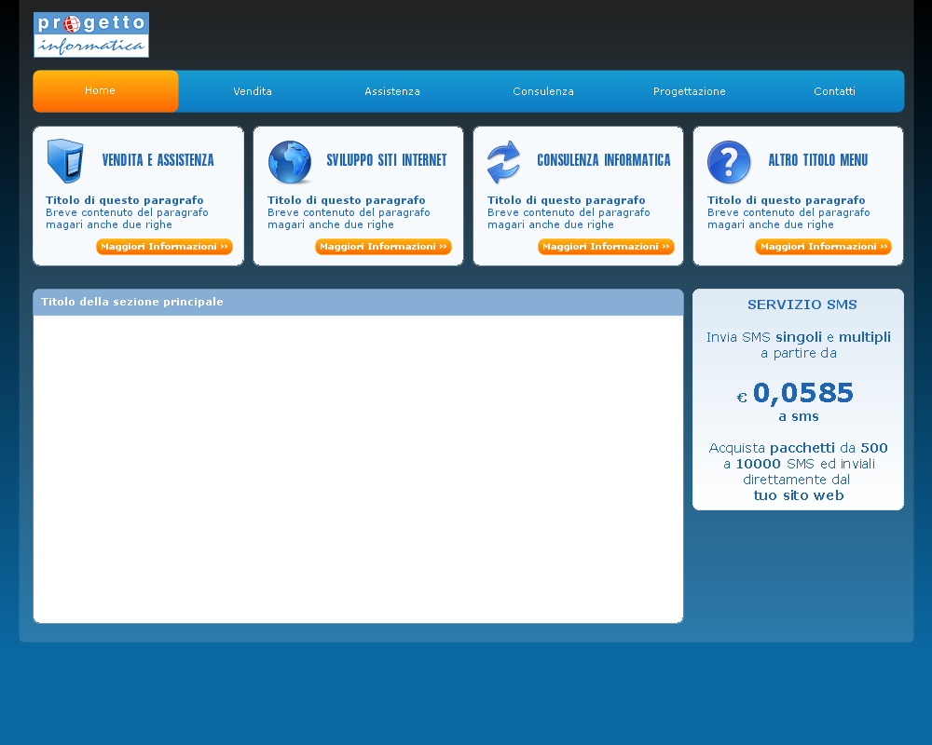Click the Vendita e Assistenza heading
This screenshot has width=932, height=745.
tap(158, 160)
